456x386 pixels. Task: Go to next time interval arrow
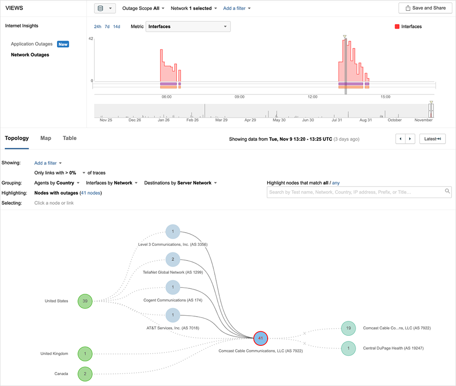click(410, 139)
